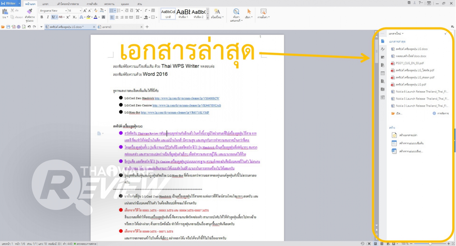Center align the text
The height and width of the screenshot is (246, 456).
117,17
